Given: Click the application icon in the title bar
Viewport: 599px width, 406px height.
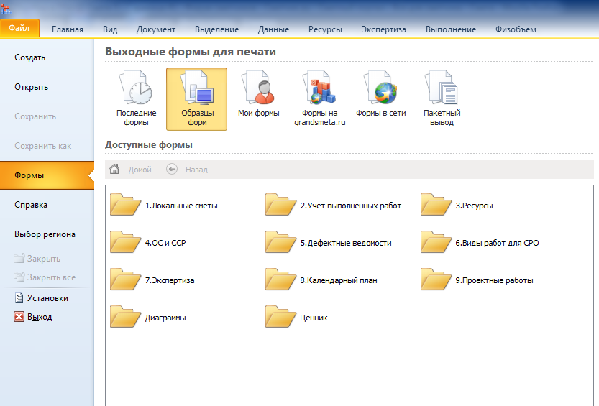Looking at the screenshot, I should (x=6, y=9).
